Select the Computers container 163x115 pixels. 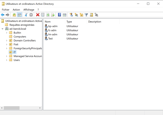click(x=20, y=36)
